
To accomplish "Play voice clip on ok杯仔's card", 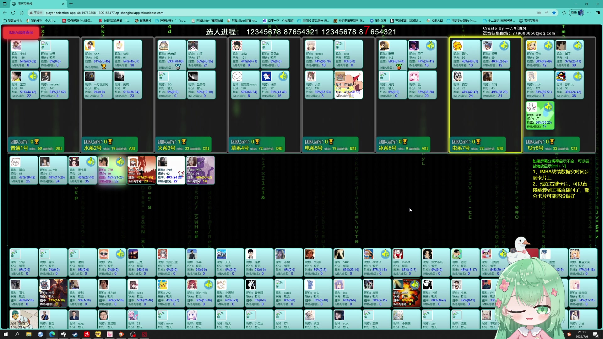I will point(385,254).
